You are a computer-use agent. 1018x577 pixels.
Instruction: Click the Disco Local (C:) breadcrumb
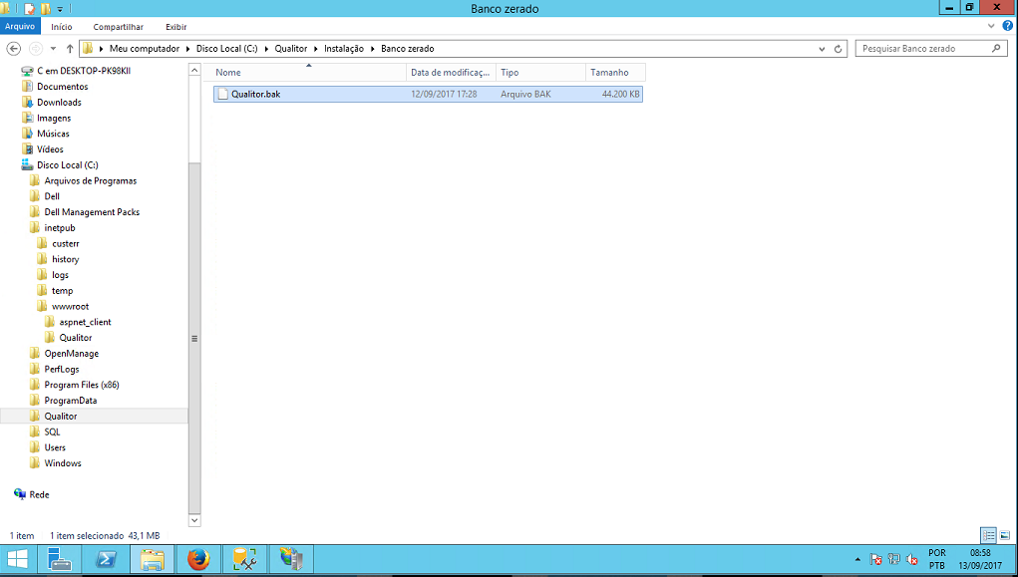pyautogui.click(x=226, y=49)
